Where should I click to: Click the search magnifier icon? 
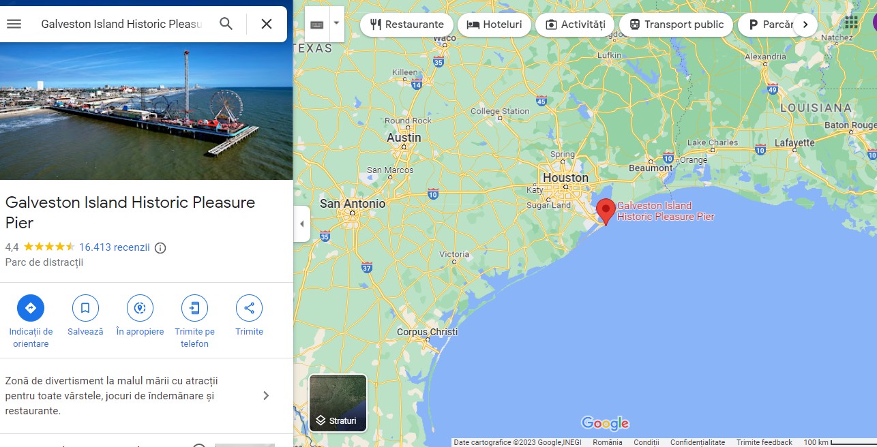226,24
